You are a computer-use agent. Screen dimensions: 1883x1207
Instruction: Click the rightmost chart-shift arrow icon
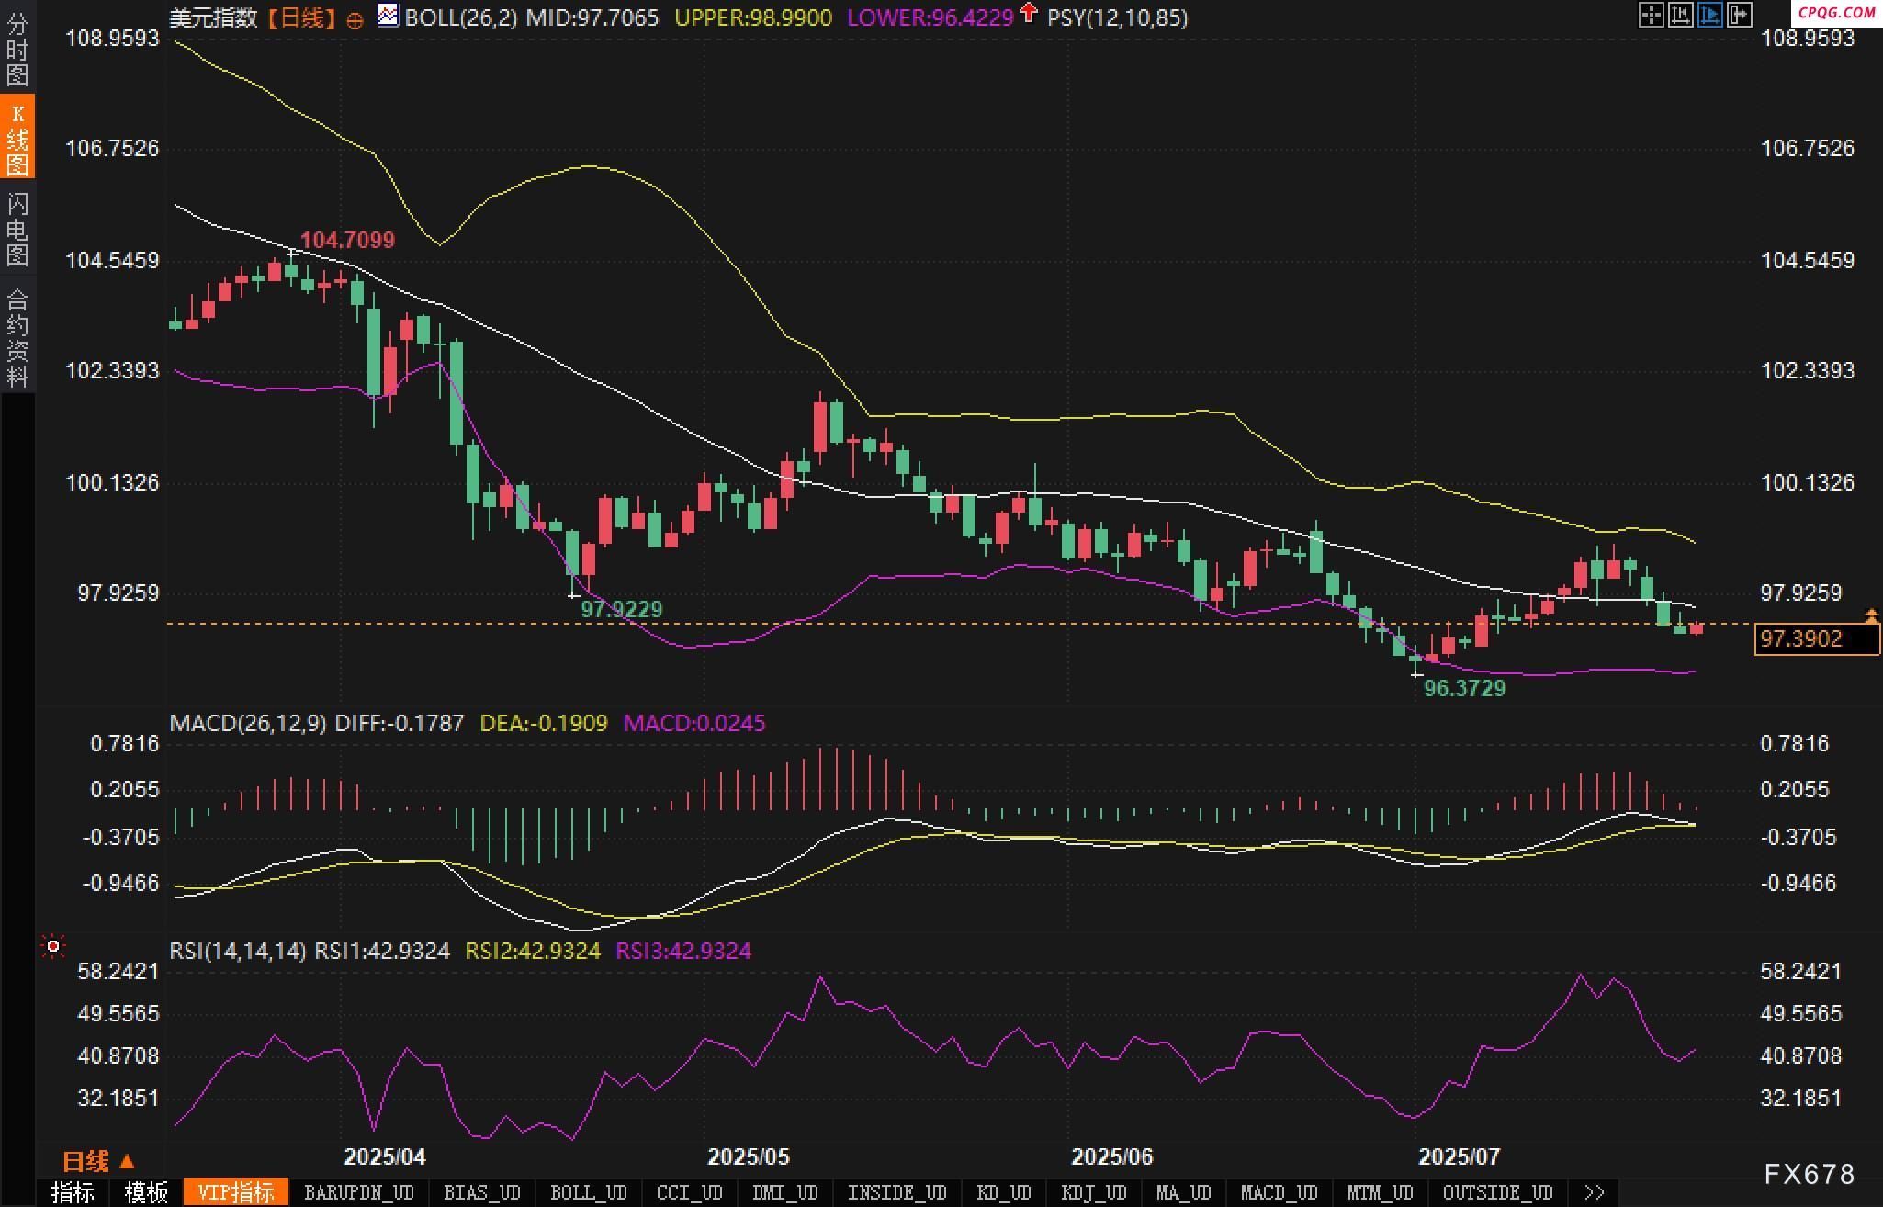pyautogui.click(x=1740, y=15)
